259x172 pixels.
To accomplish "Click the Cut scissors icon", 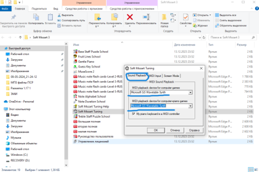I will point(59,15).
